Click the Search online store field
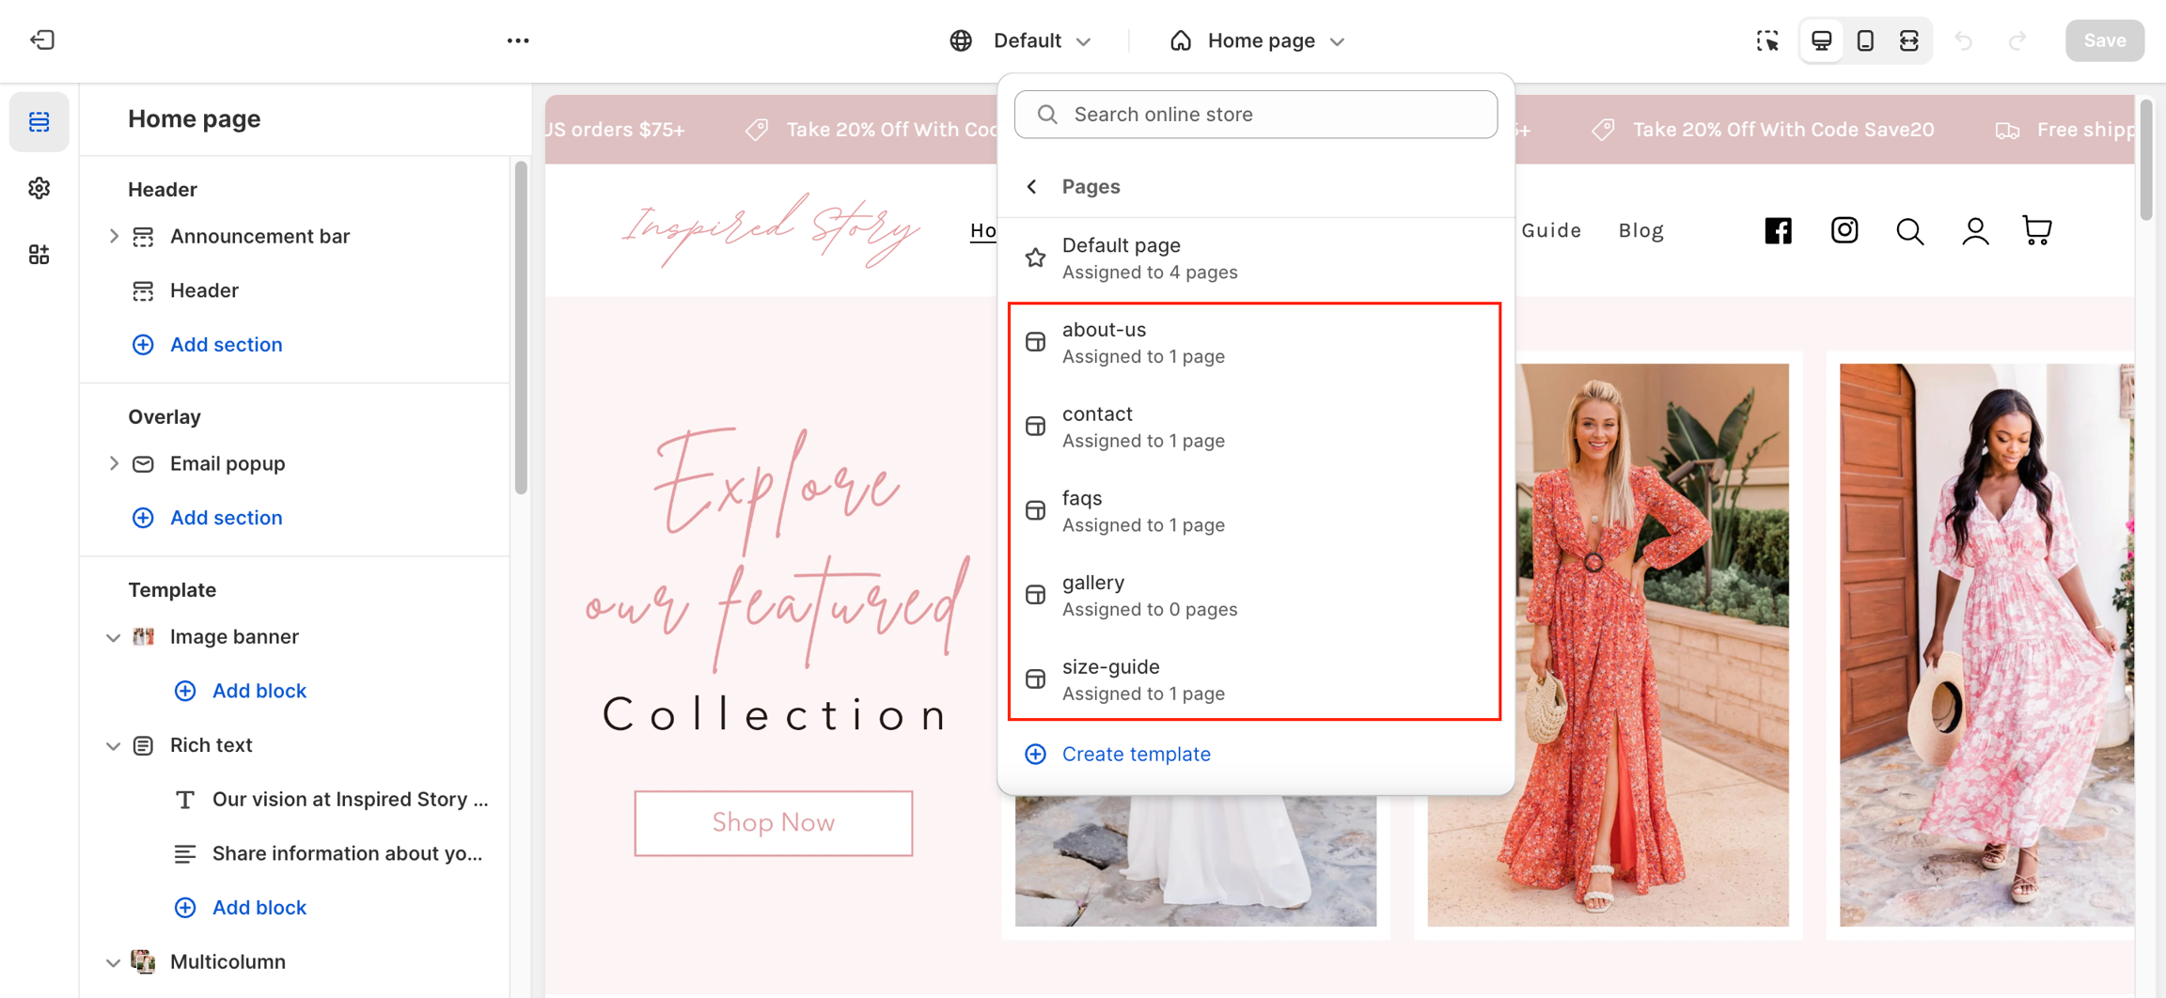Screen dimensions: 2166x998 [x=1255, y=115]
